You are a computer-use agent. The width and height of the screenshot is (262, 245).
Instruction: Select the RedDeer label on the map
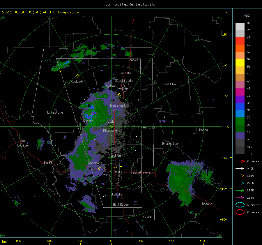[x=123, y=88]
